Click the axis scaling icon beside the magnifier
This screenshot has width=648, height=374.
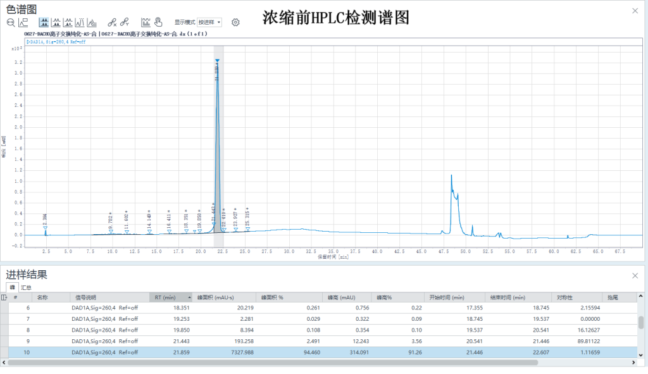[x=23, y=22]
